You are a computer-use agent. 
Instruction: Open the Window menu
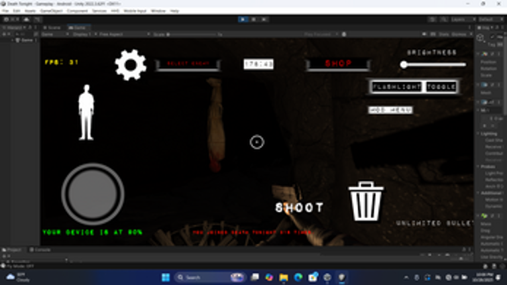158,11
